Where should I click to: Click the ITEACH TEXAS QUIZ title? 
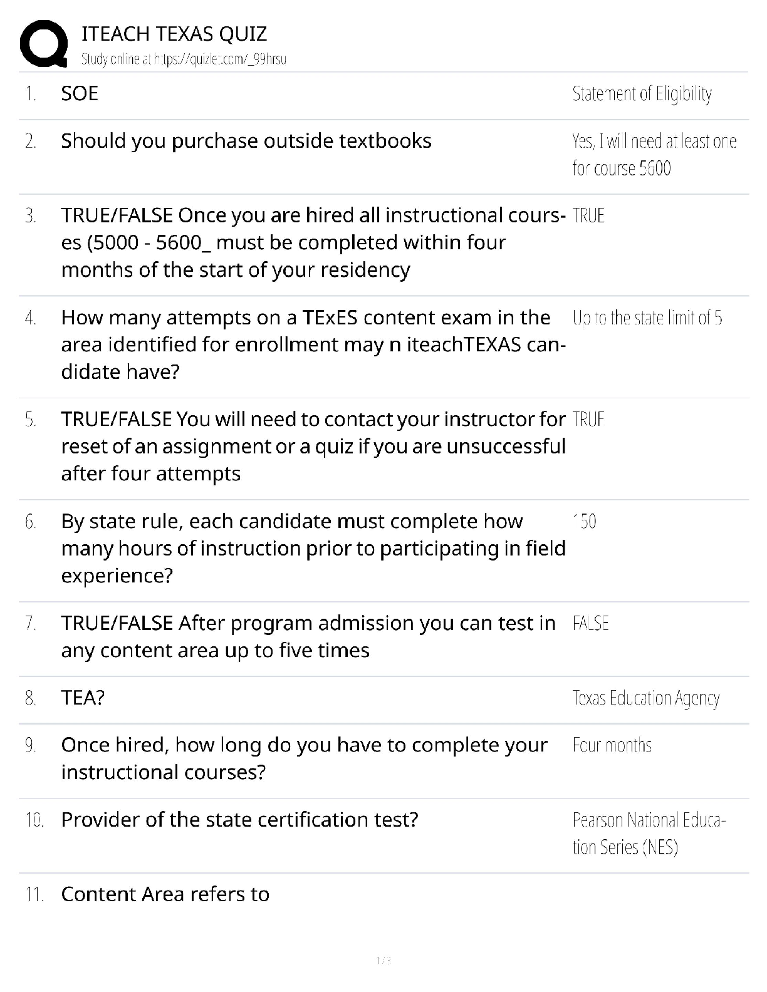coord(174,34)
